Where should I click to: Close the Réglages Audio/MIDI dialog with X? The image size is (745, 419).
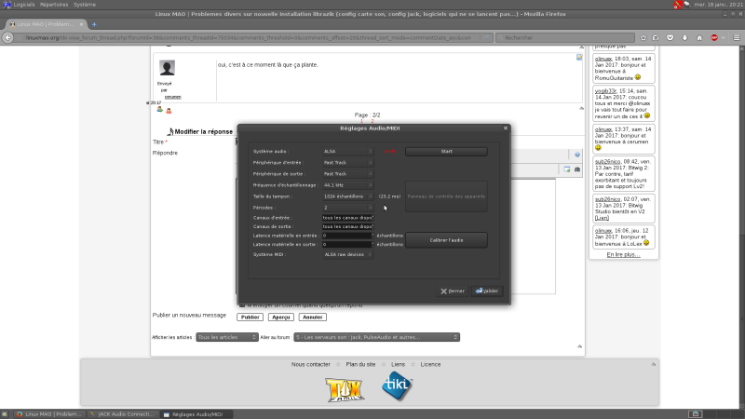click(x=506, y=128)
